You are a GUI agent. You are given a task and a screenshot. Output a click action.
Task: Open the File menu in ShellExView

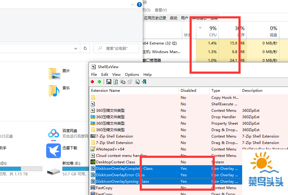pos(94,74)
